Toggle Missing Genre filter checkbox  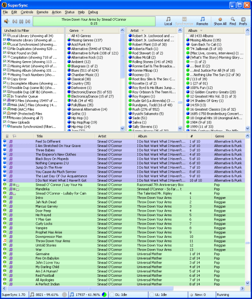tap(5, 62)
